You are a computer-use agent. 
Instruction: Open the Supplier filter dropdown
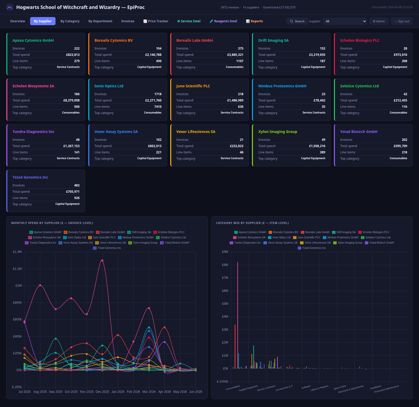tap(345, 21)
